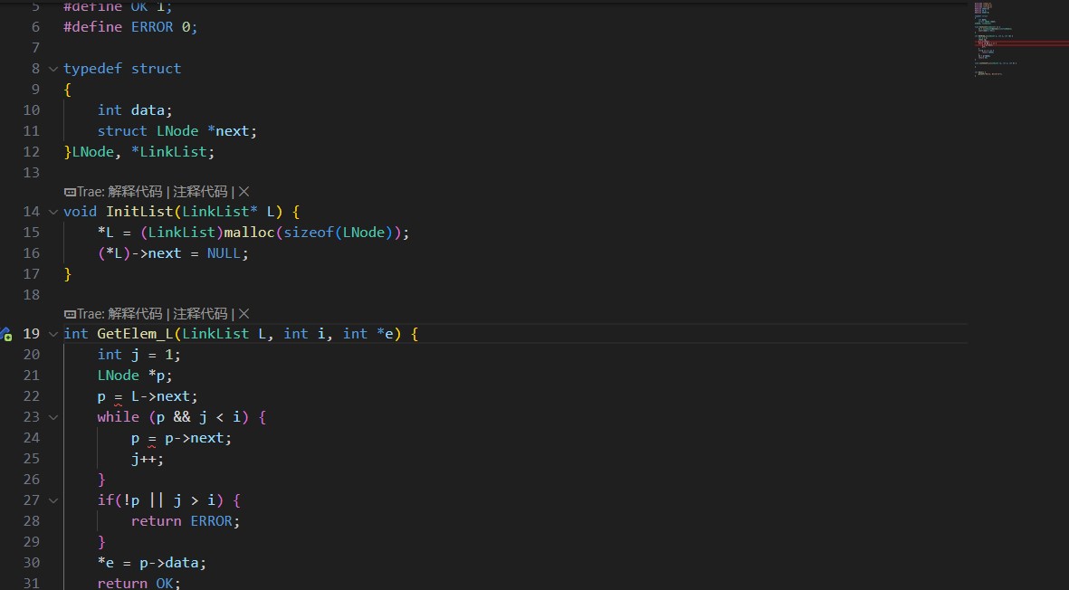Image resolution: width=1069 pixels, height=590 pixels.
Task: Click the red error marker in the minimap
Action: tap(1021, 43)
